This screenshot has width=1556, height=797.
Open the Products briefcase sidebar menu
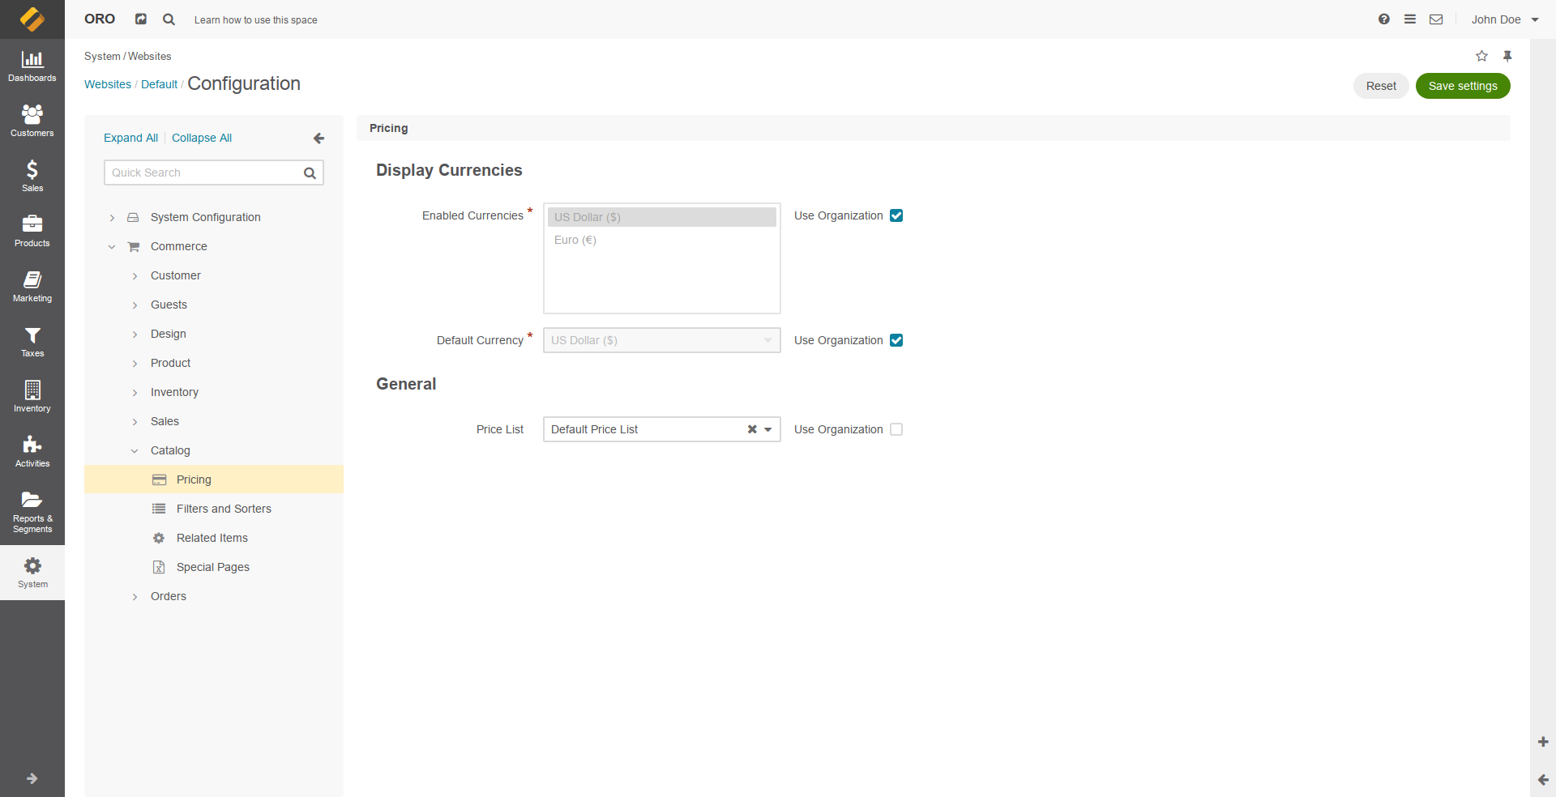tap(32, 232)
